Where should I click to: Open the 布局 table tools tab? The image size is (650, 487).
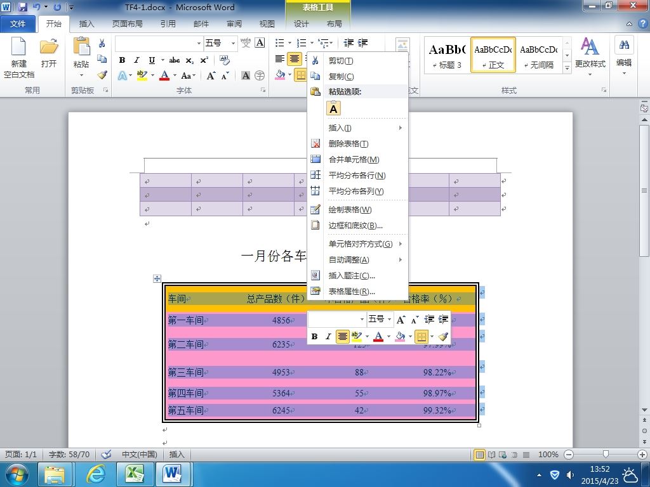coord(334,24)
